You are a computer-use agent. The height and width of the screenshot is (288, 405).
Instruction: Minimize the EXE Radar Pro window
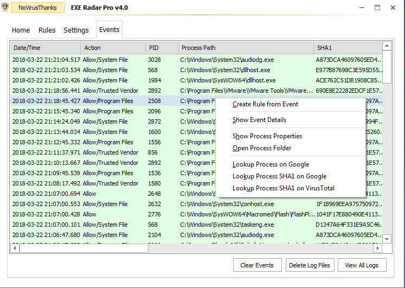[x=362, y=8]
